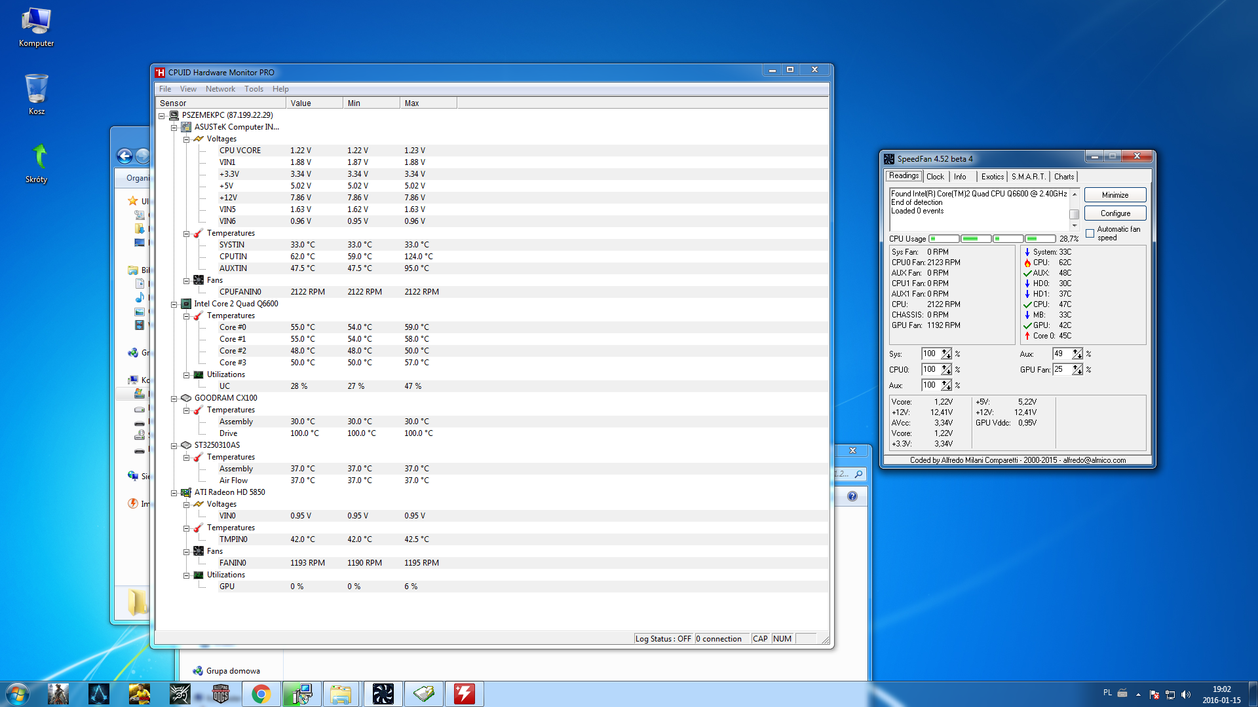Click the ATI Radeon HD 5850 device icon

point(186,492)
